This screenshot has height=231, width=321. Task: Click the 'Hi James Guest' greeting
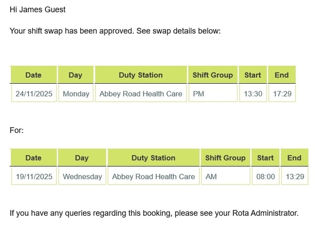38,10
